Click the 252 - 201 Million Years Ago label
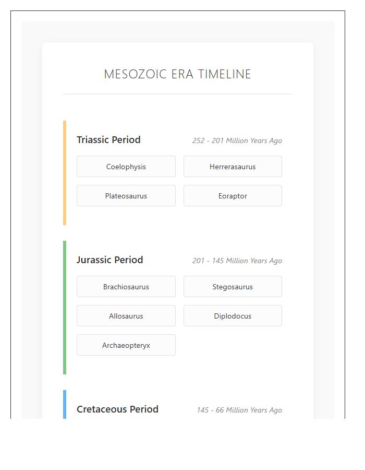The height and width of the screenshot is (470, 365). [237, 140]
